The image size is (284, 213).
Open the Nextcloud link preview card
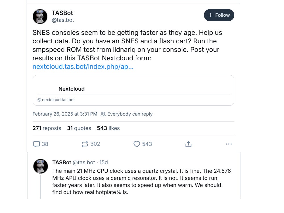[133, 90]
